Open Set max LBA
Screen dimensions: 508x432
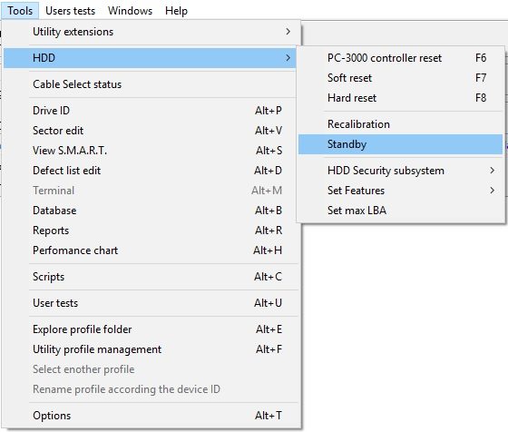click(400, 211)
